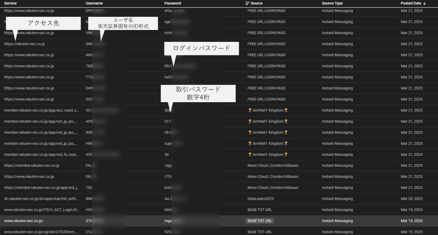The image size is (438, 235).
Task: Click the Password column header
Action: coord(173,3)
